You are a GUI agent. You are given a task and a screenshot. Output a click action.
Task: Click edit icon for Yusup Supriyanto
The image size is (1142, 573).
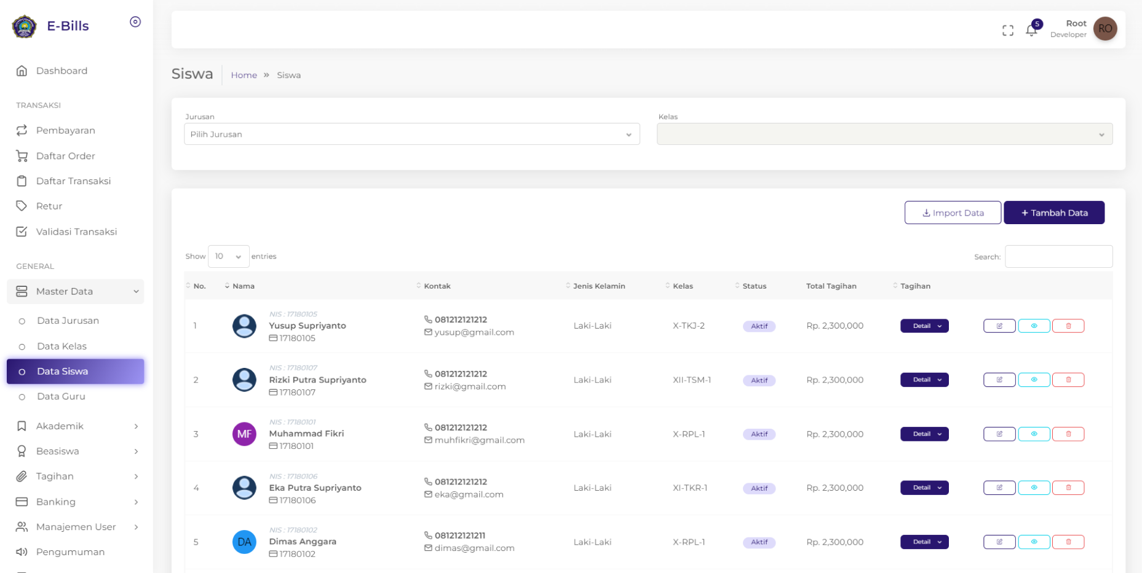pos(999,326)
